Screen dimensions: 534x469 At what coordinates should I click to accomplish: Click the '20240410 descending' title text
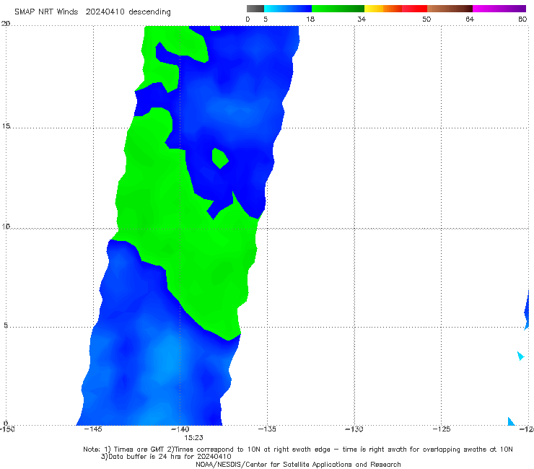coord(128,12)
